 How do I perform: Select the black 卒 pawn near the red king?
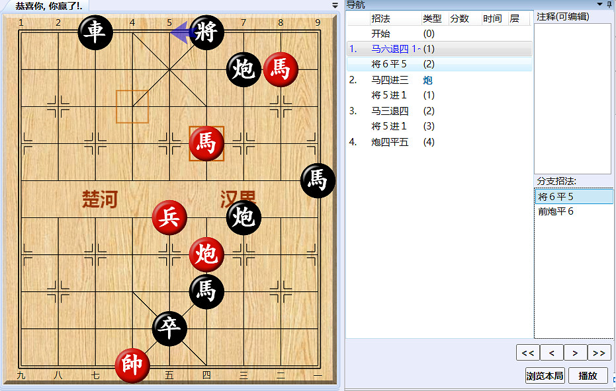pyautogui.click(x=169, y=329)
